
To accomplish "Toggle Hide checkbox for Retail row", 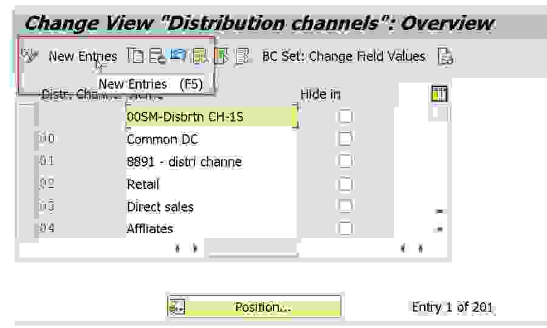I will point(345,184).
